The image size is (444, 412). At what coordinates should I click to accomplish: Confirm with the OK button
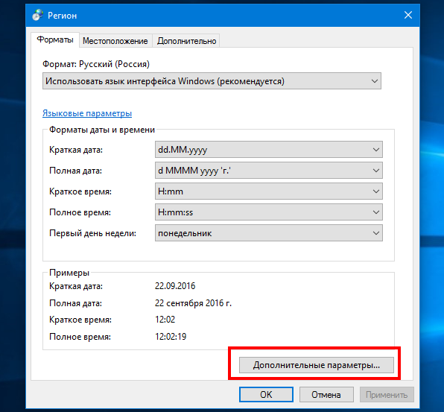click(x=266, y=394)
